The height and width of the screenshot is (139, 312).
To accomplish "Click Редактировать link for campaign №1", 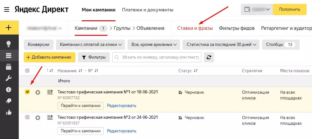I will 121,106.
